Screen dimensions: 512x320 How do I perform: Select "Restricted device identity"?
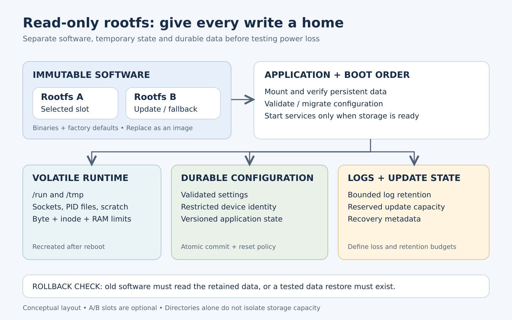(x=229, y=207)
